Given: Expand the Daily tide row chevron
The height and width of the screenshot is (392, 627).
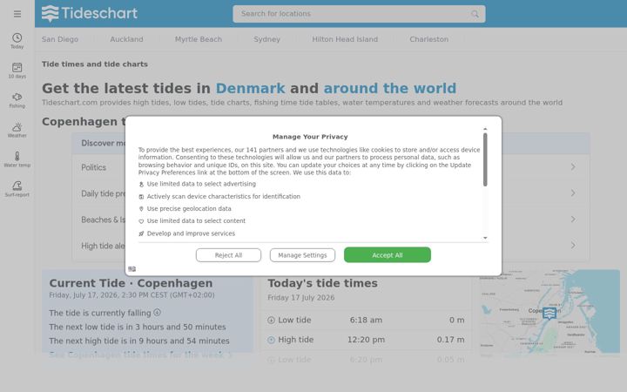Looking at the screenshot, I should click(x=573, y=193).
